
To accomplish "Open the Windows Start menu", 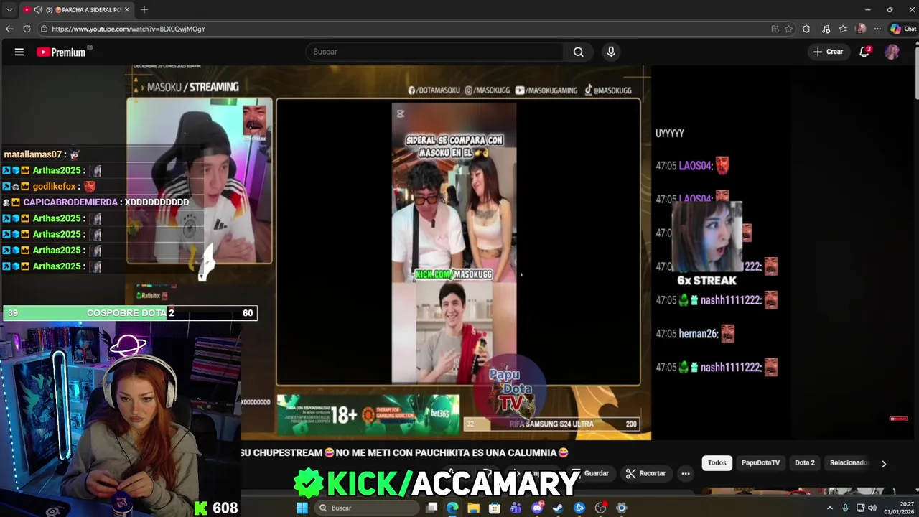I will point(302,508).
